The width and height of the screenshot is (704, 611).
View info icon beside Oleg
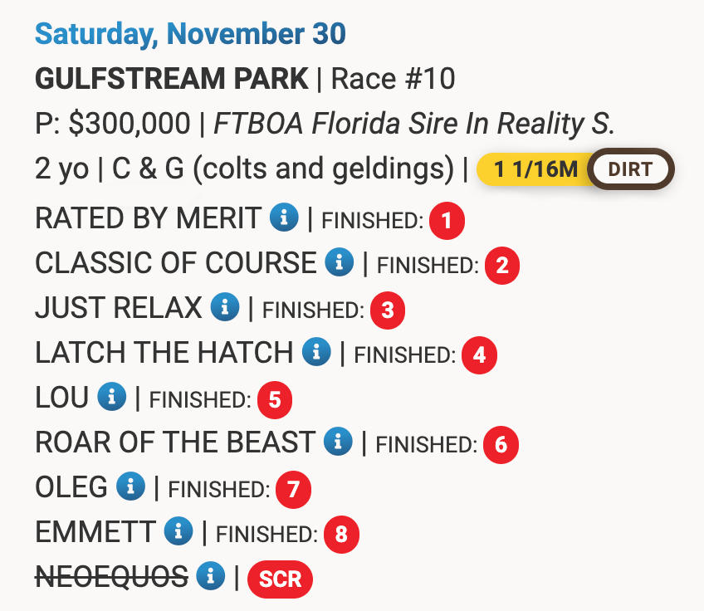pos(130,486)
